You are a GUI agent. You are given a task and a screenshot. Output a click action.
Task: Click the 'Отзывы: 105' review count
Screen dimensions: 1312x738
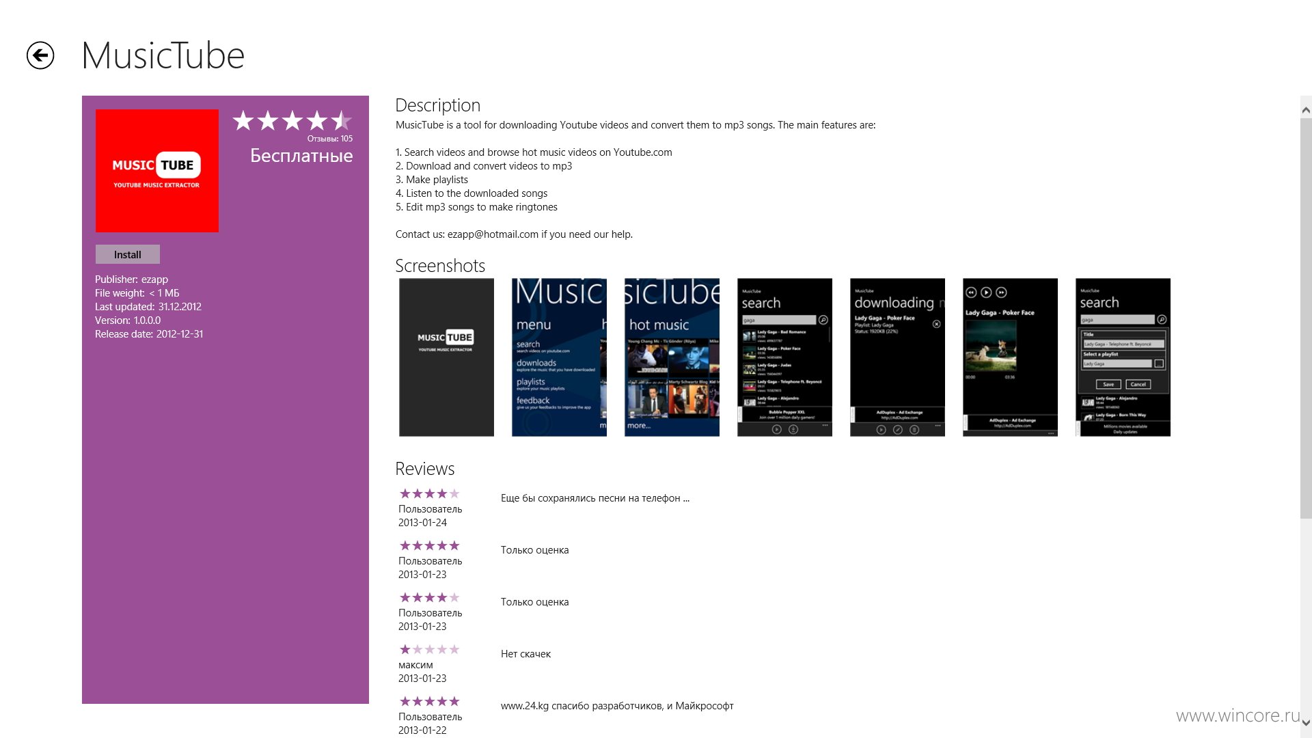330,139
